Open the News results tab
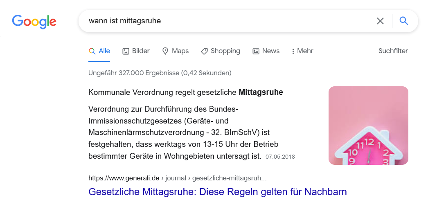The width and height of the screenshot is (428, 200). (266, 51)
